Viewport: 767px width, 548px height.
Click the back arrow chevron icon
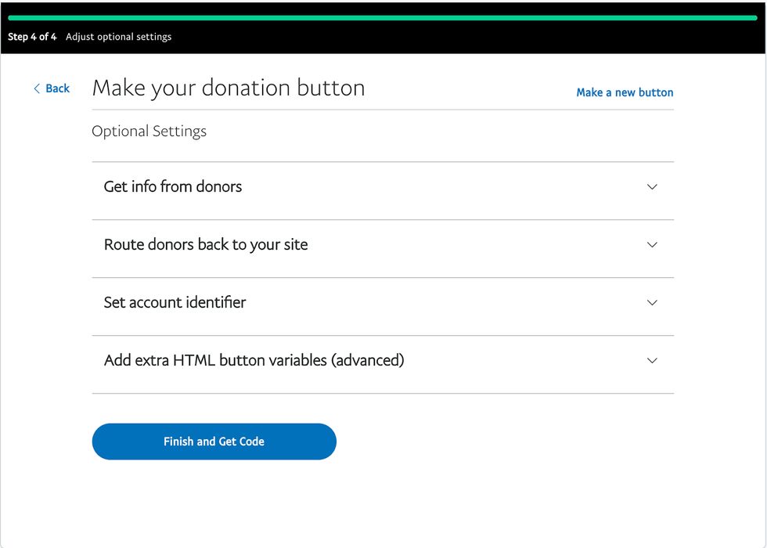[x=37, y=88]
